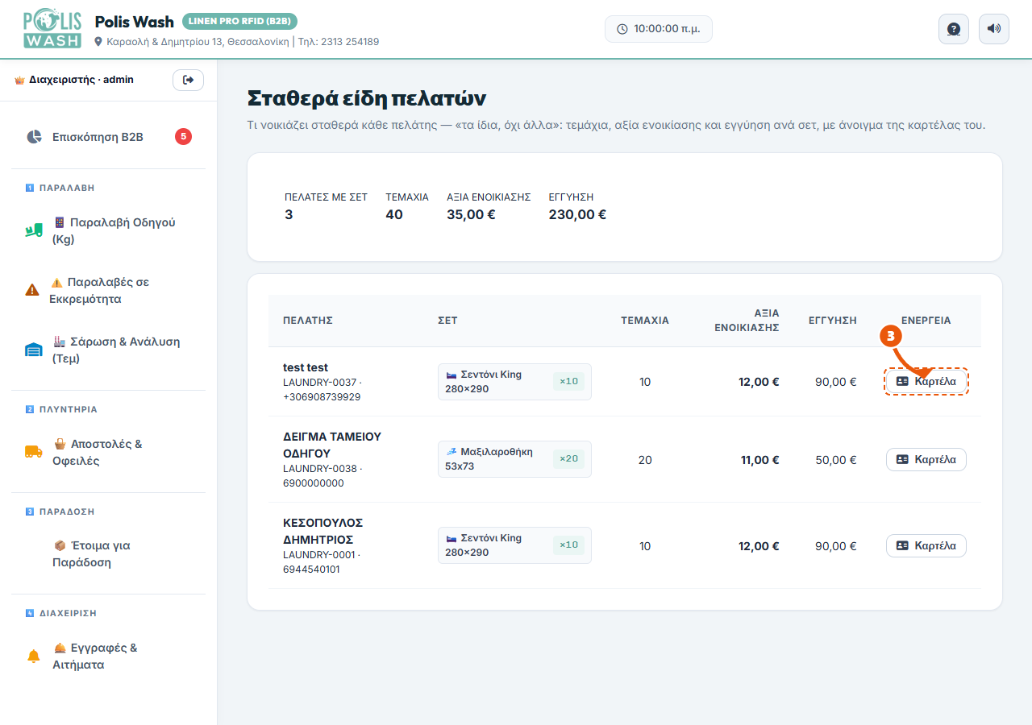
Task: Click the ΑΞΙΑ ΕΝΟΙΚΙΑΣΗΣ column header
Action: (x=747, y=321)
